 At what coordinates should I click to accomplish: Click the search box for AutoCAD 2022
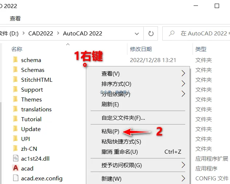point(196,34)
